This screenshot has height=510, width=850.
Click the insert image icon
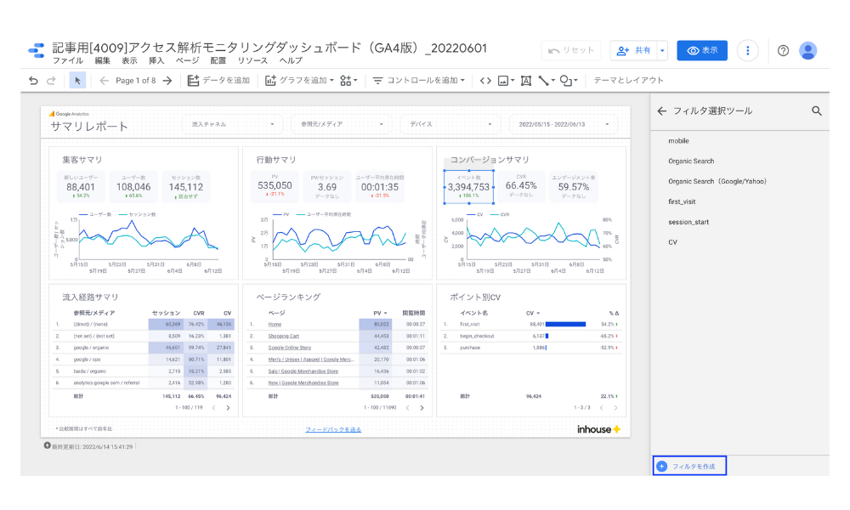506,80
